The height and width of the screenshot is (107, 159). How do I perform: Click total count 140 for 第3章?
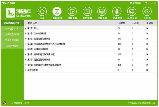pos(120,39)
